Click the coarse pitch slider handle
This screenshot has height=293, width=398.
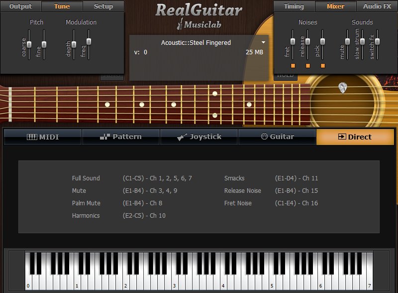[29, 44]
